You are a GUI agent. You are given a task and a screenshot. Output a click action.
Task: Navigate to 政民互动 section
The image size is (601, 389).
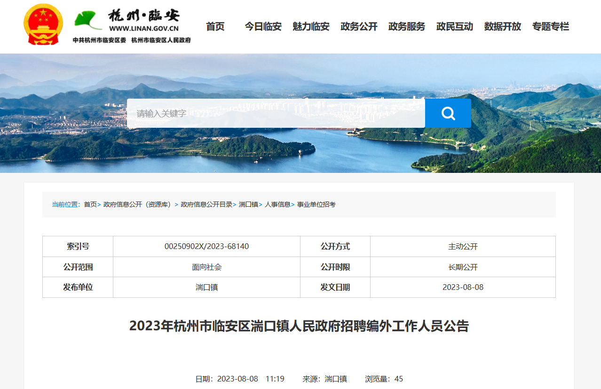click(x=455, y=27)
